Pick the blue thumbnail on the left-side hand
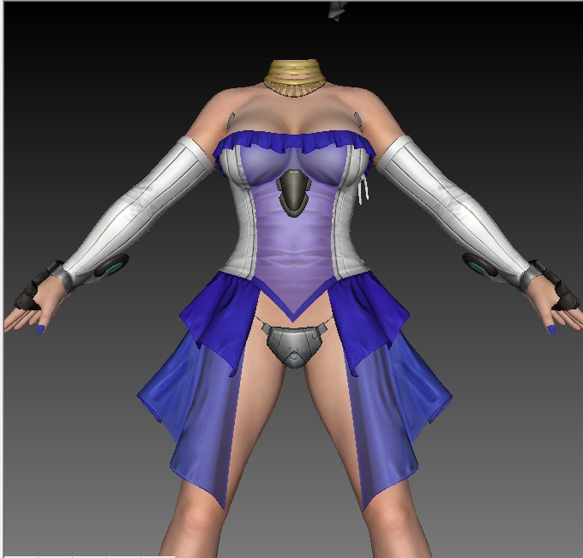 click(40, 329)
